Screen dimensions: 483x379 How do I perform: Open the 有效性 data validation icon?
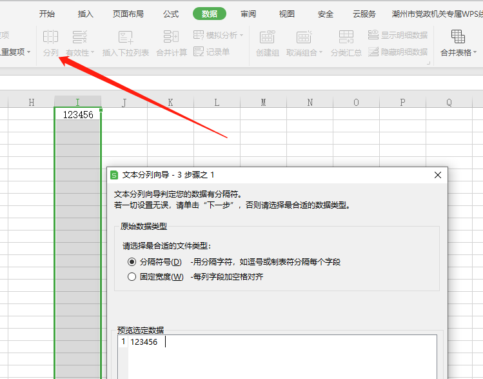point(80,37)
